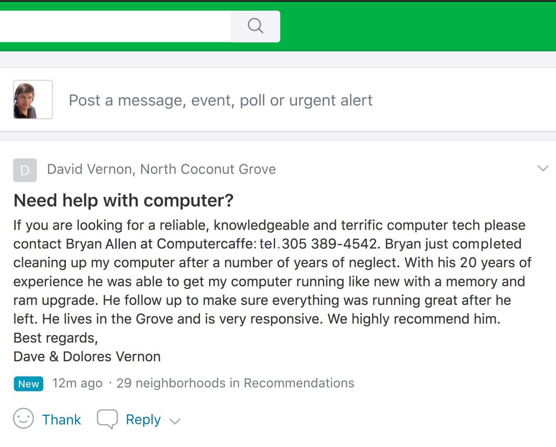Viewport: 556px width, 447px height.
Task: Open David Vernon's profile name link
Action: tap(89, 169)
